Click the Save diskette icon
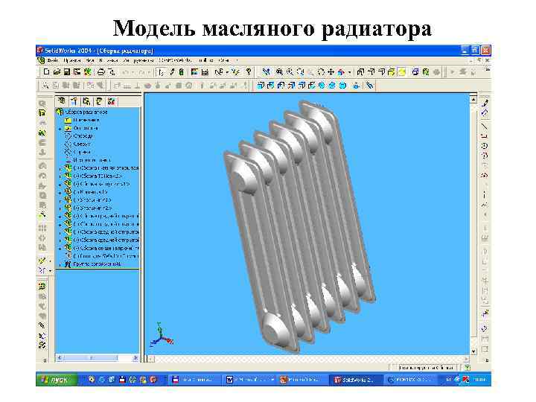Screen dimensions: 536x402 coord(67,72)
